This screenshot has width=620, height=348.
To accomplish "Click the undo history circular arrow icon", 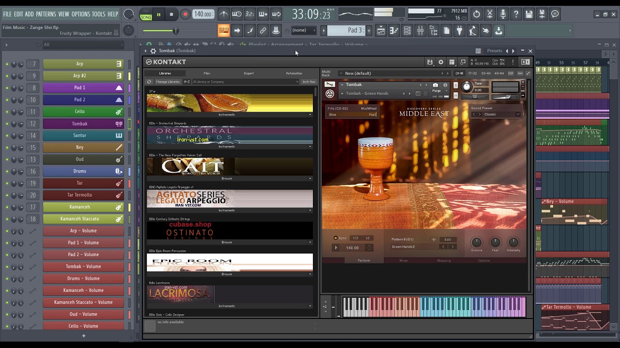I will [x=477, y=14].
